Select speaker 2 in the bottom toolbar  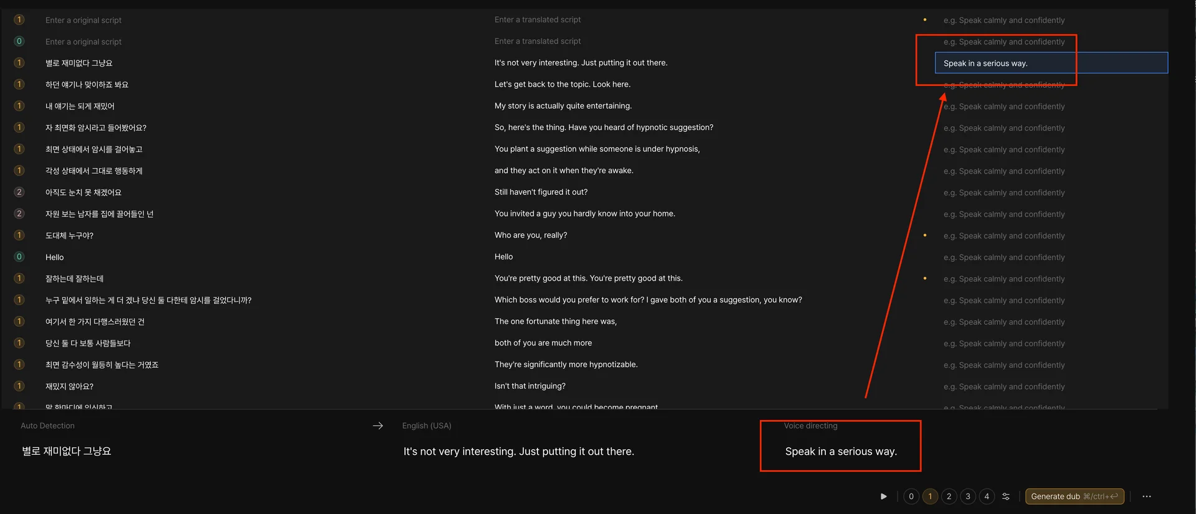click(x=949, y=497)
